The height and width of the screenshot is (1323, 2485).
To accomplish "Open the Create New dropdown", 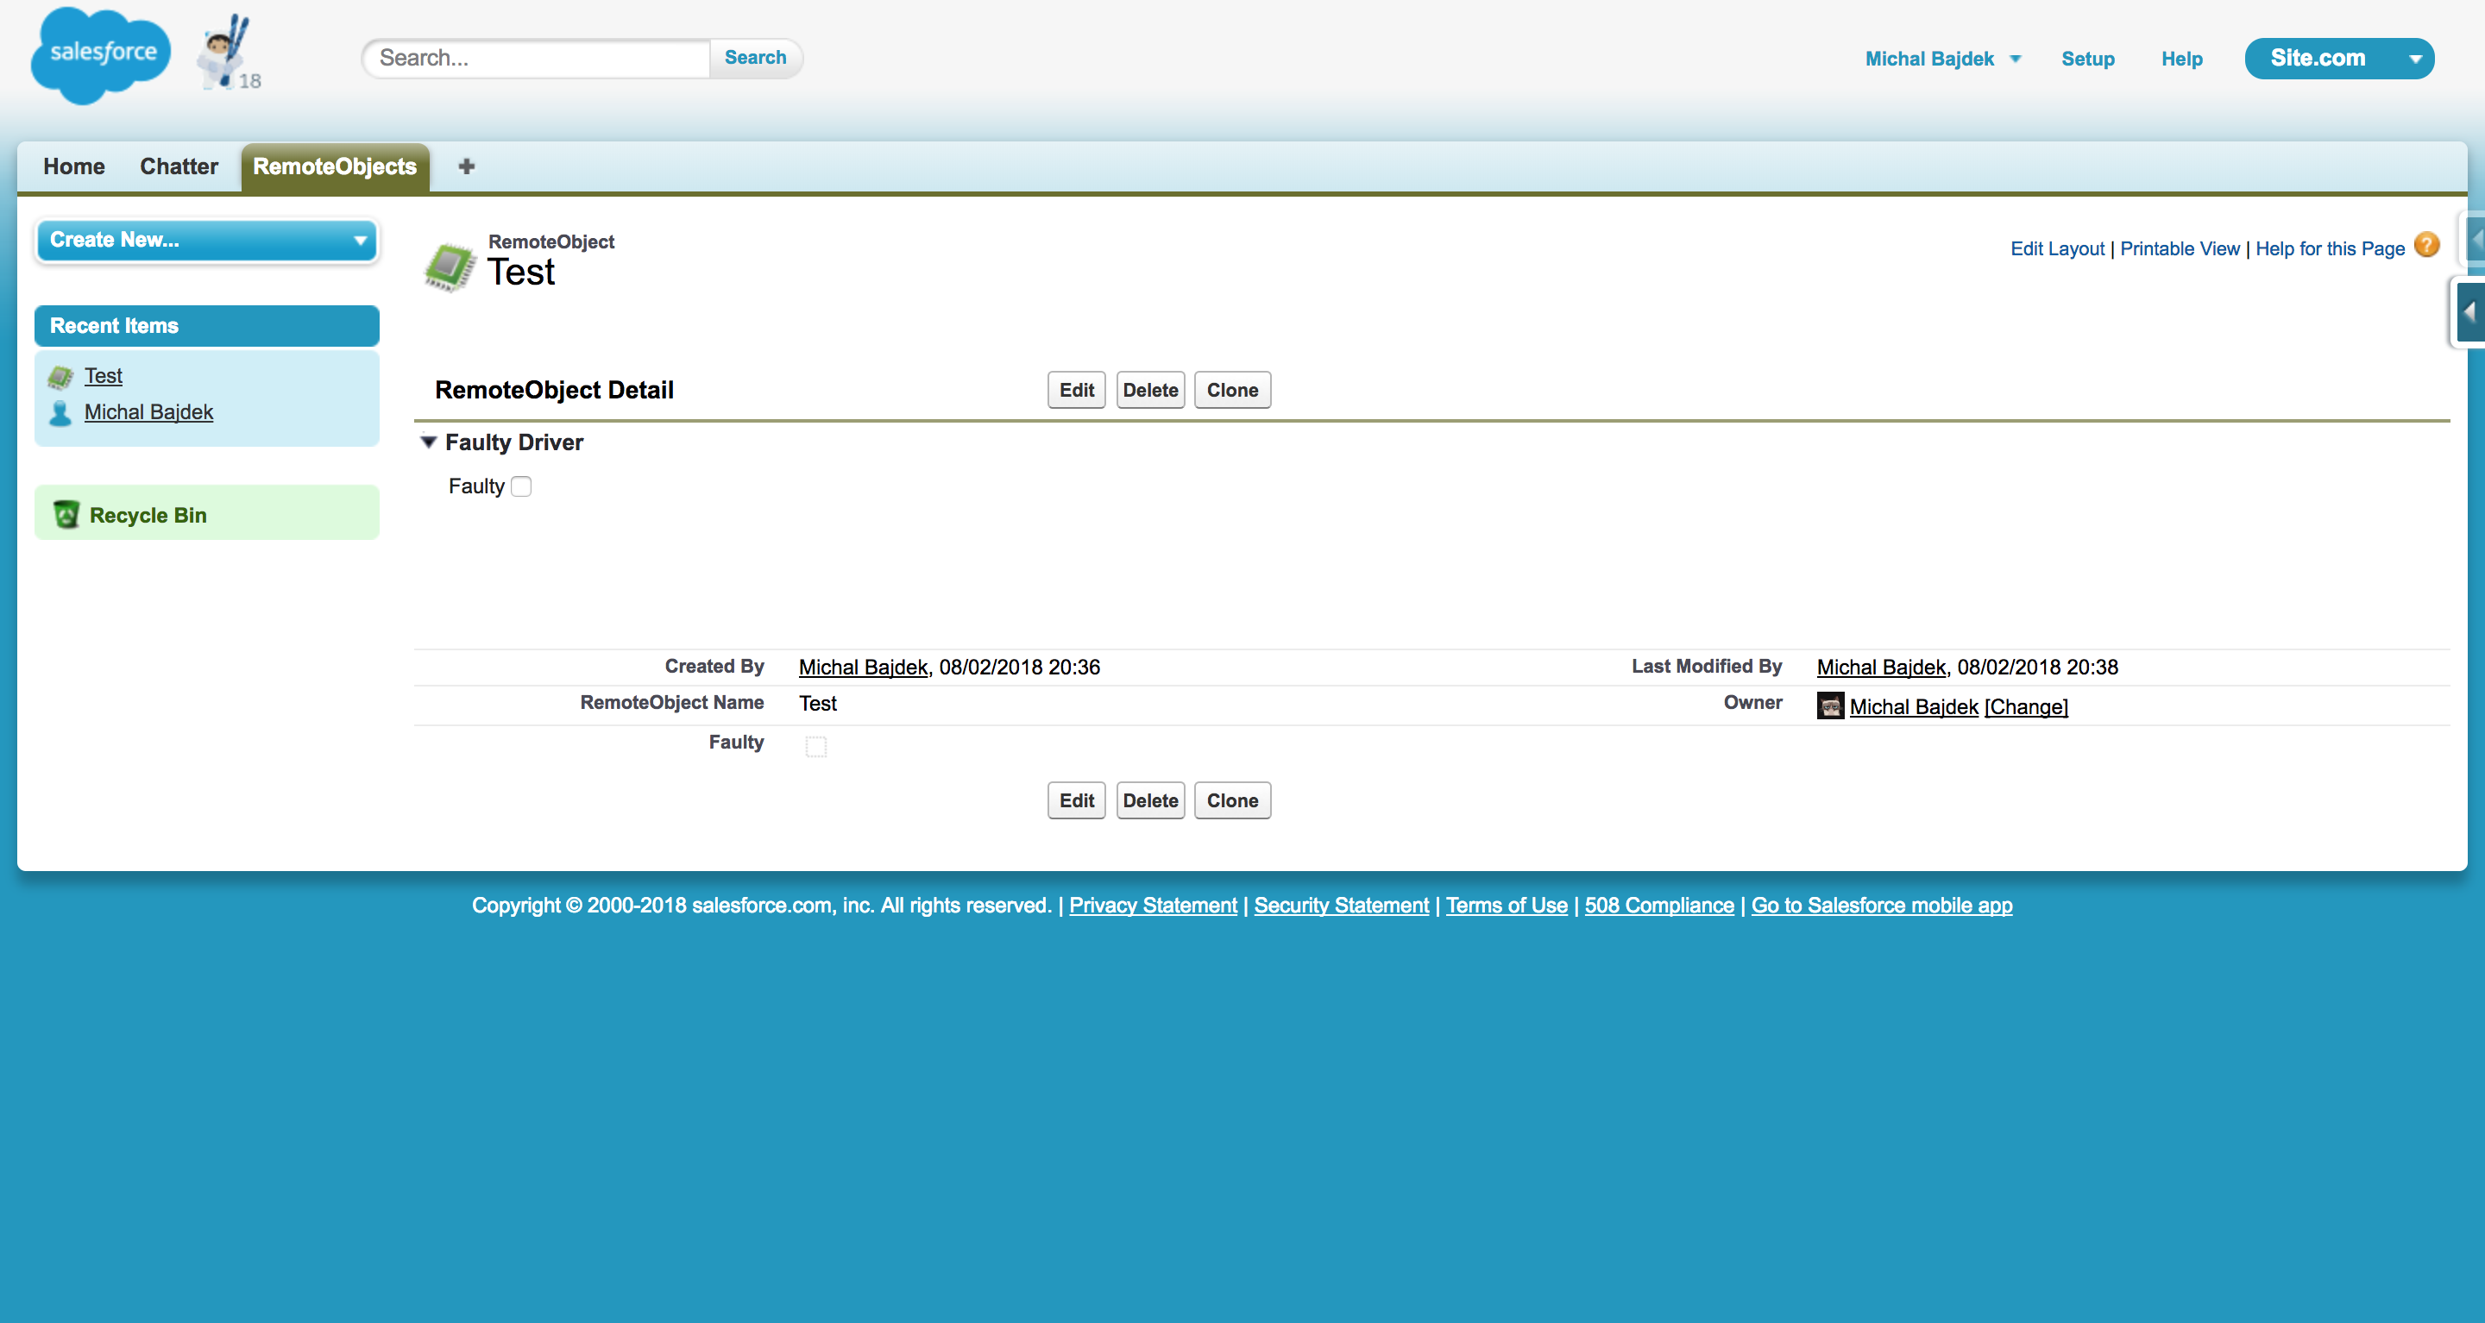I will click(x=205, y=240).
